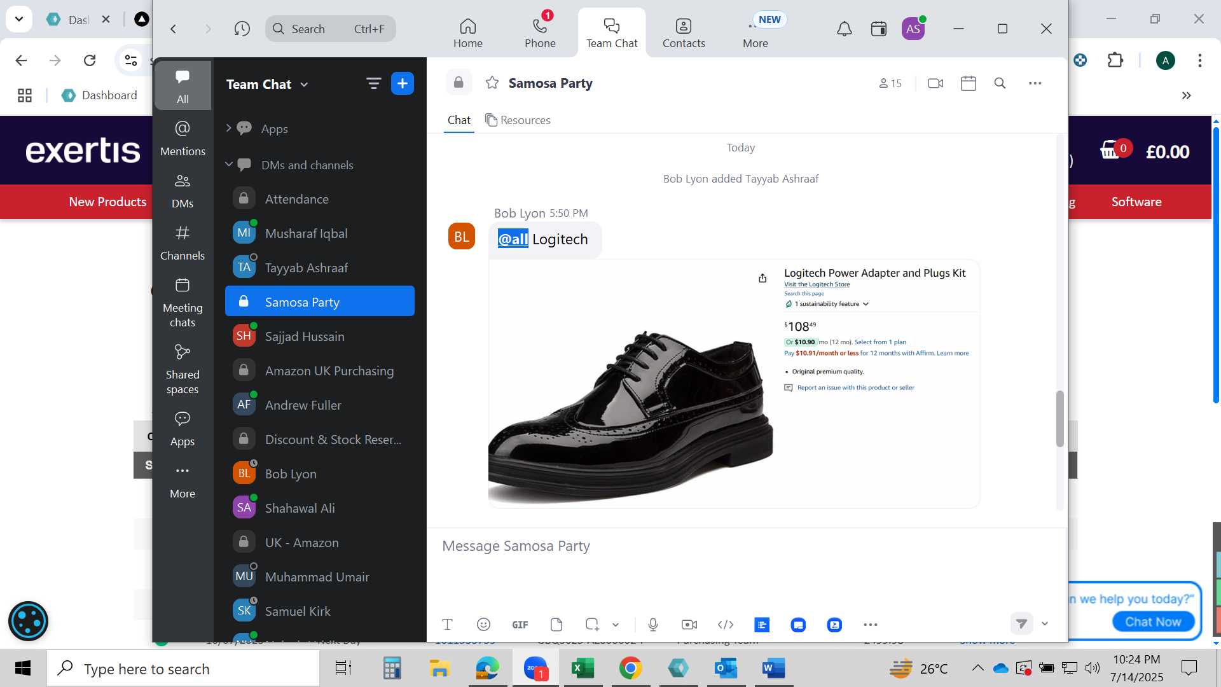Open the emoji picker

[x=483, y=625]
